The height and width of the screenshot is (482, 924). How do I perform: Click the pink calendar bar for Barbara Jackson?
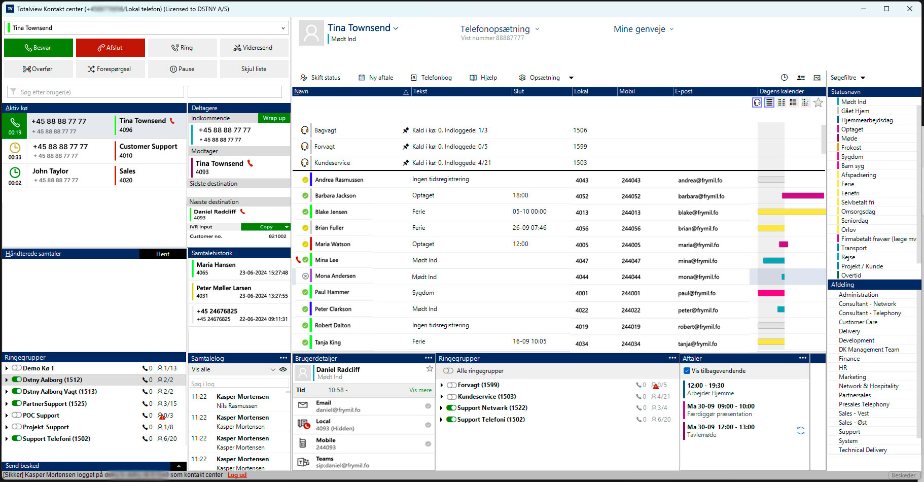coord(803,195)
